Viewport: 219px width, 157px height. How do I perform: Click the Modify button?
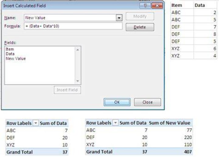140,16
